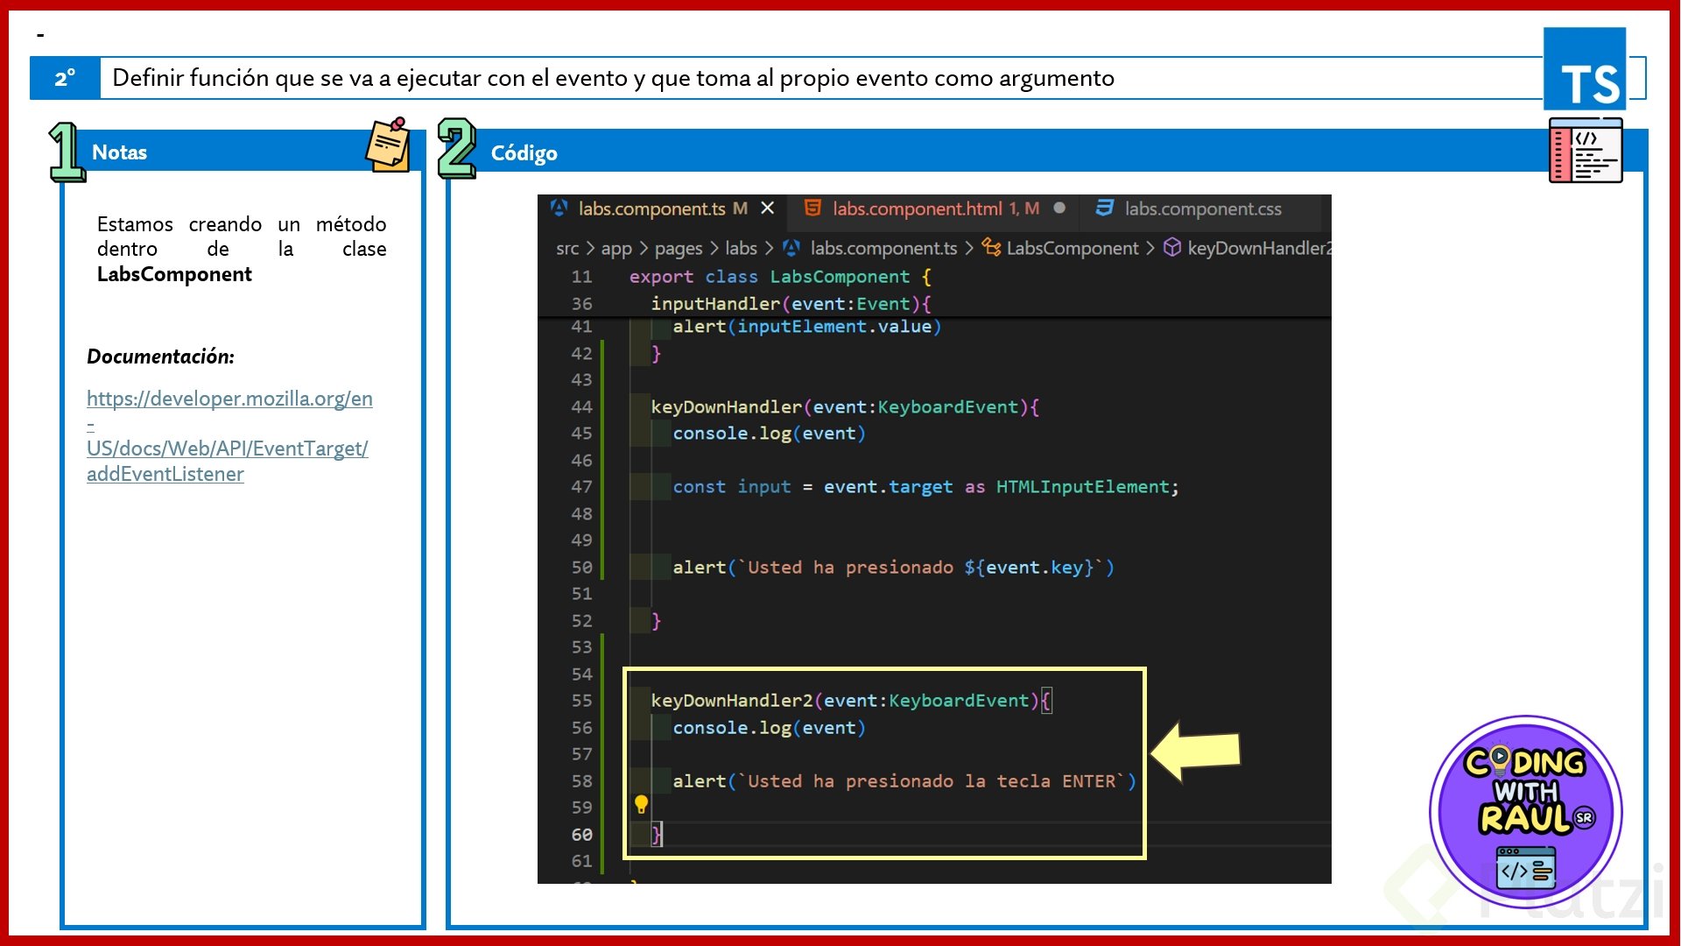
Task: Switch to the labs.component.css tab
Action: point(1202,208)
